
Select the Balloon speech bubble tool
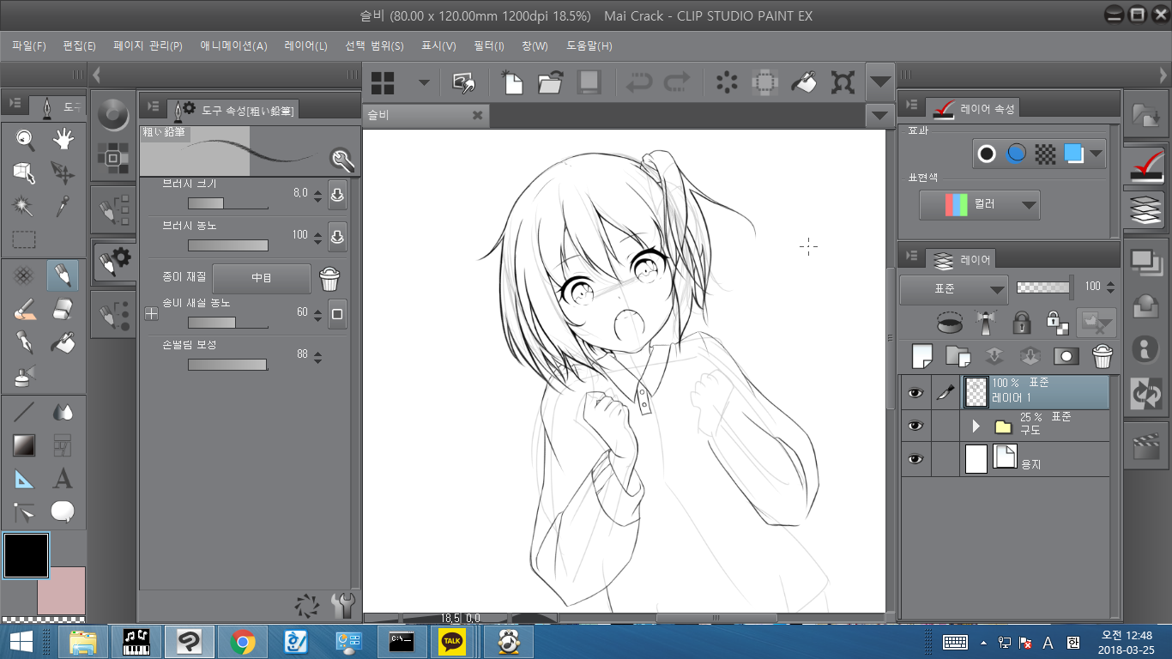click(x=63, y=512)
